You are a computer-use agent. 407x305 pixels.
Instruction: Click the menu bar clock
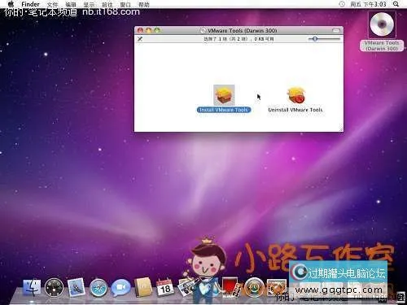(x=368, y=4)
